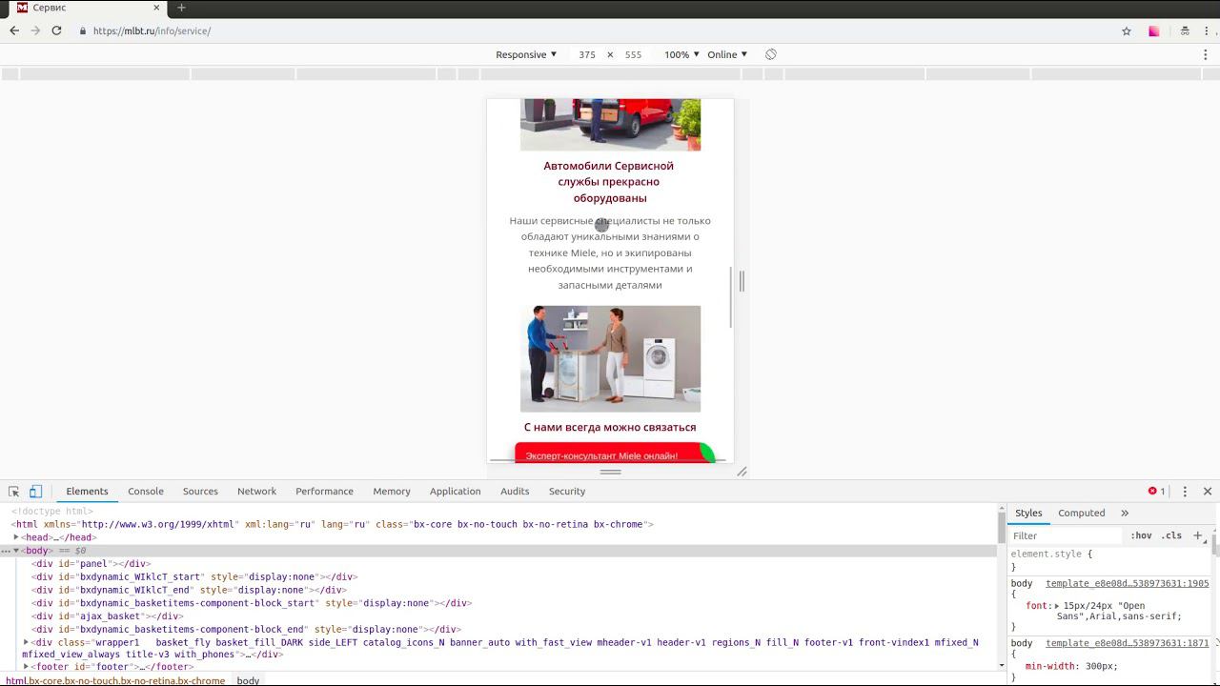Image resolution: width=1220 pixels, height=686 pixels.
Task: Expand the head element node
Action: [x=16, y=537]
